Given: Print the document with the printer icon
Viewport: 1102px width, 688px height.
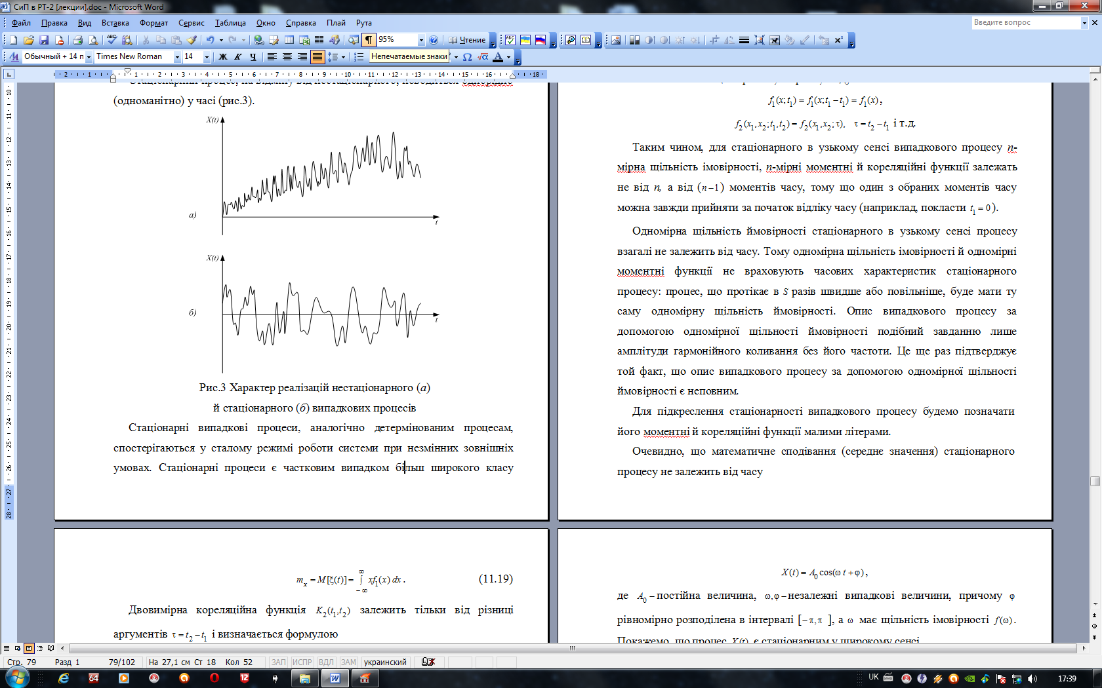Looking at the screenshot, I should pos(77,40).
